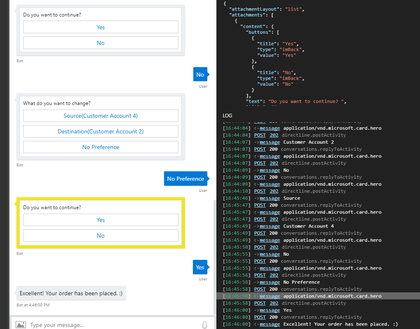Select "Destination(Customer Account 2)" option
Image resolution: width=420 pixels, height=329 pixels.
tap(101, 131)
